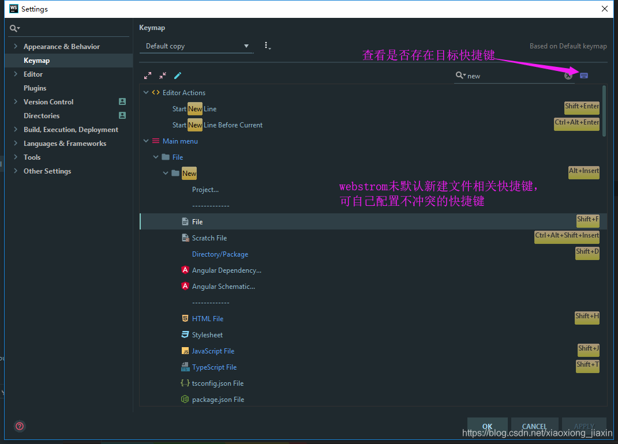Expand Other Settings section
The height and width of the screenshot is (444, 618).
click(16, 171)
